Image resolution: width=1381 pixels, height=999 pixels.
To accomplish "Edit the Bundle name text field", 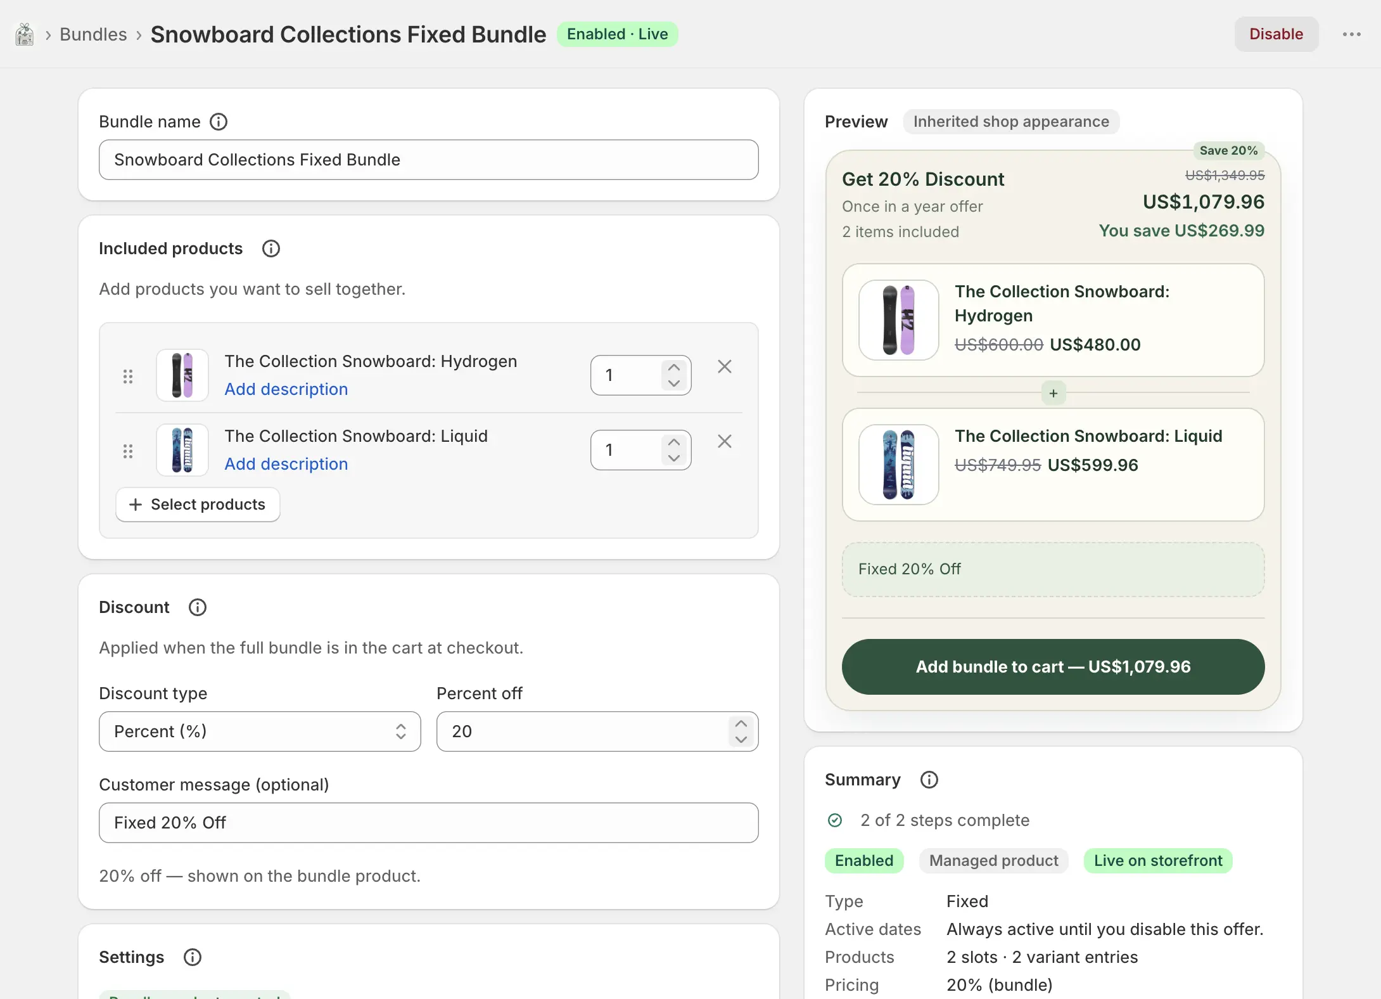I will point(428,160).
